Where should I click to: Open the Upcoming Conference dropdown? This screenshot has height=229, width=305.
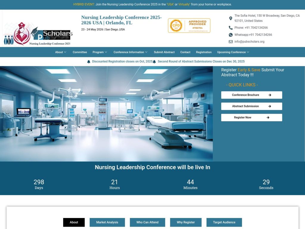(233, 52)
